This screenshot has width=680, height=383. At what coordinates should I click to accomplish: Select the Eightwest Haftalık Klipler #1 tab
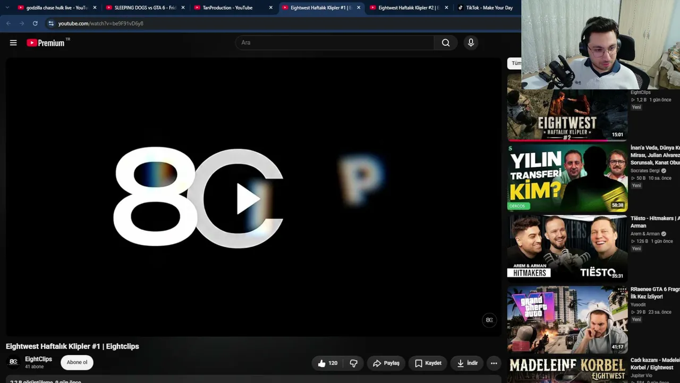321,8
